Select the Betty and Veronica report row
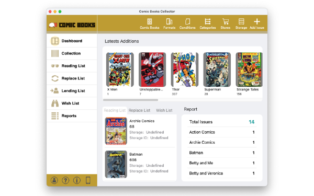The width and height of the screenshot is (314, 196). [222, 173]
